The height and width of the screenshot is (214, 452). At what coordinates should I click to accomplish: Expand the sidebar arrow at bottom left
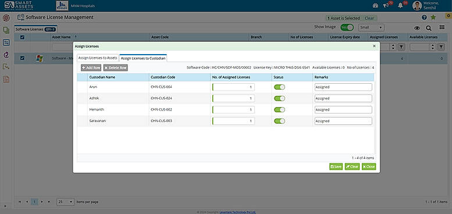pyautogui.click(x=5, y=206)
